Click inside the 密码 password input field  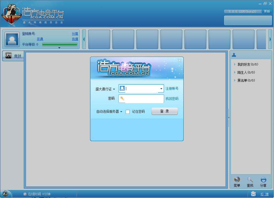[142, 99]
